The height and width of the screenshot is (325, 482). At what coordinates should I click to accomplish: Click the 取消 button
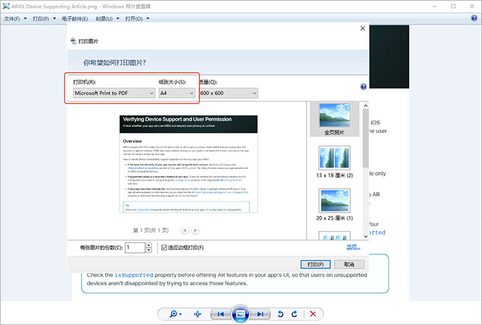click(x=349, y=264)
